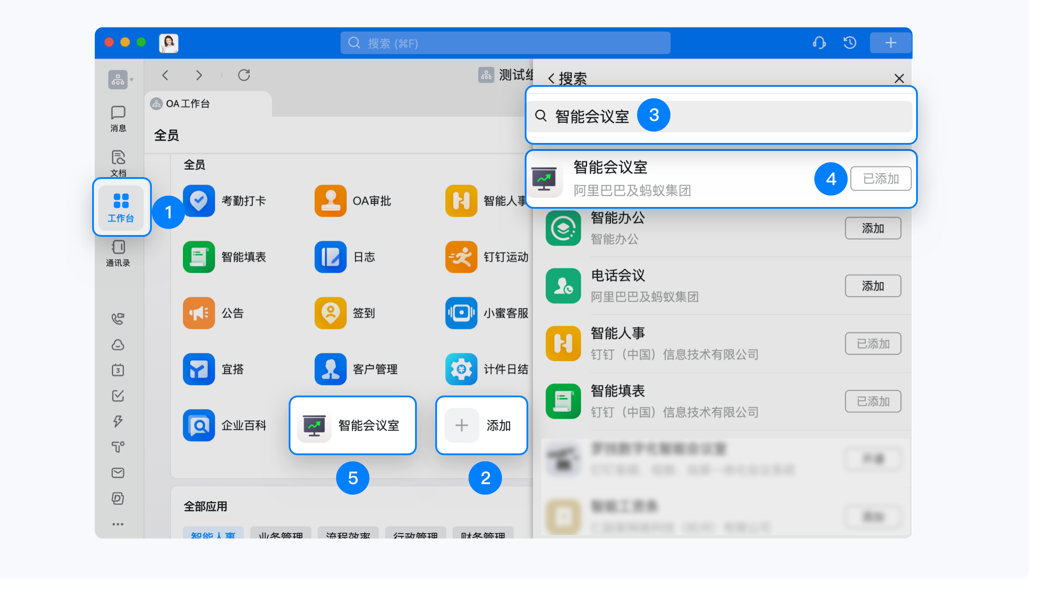Click the top search field 搜索
This screenshot has height=592, width=1053.
point(505,43)
